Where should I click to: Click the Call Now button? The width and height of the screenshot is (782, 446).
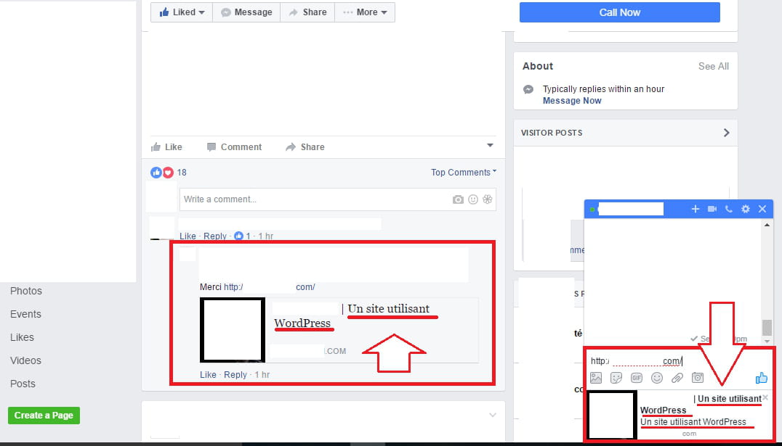619,12
